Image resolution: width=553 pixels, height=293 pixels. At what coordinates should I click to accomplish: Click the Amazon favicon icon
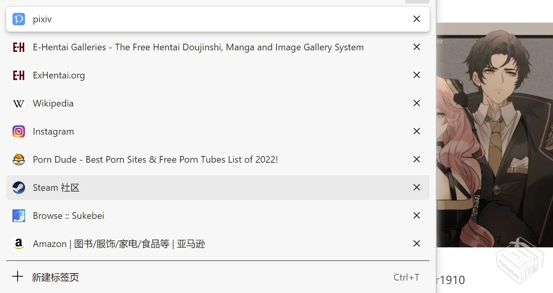point(19,244)
